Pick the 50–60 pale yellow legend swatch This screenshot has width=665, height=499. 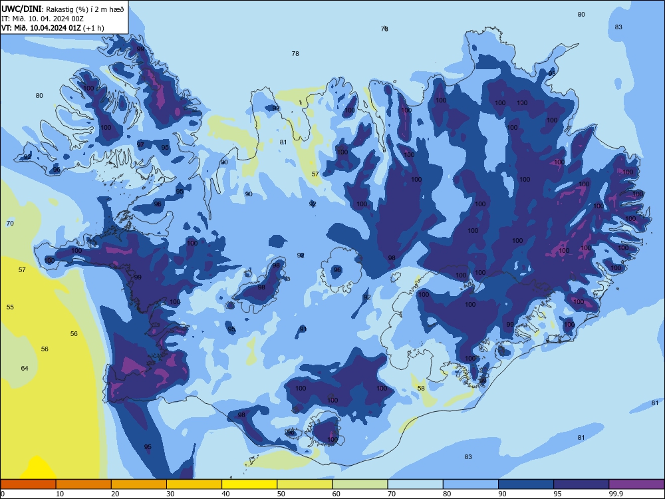coord(305,484)
